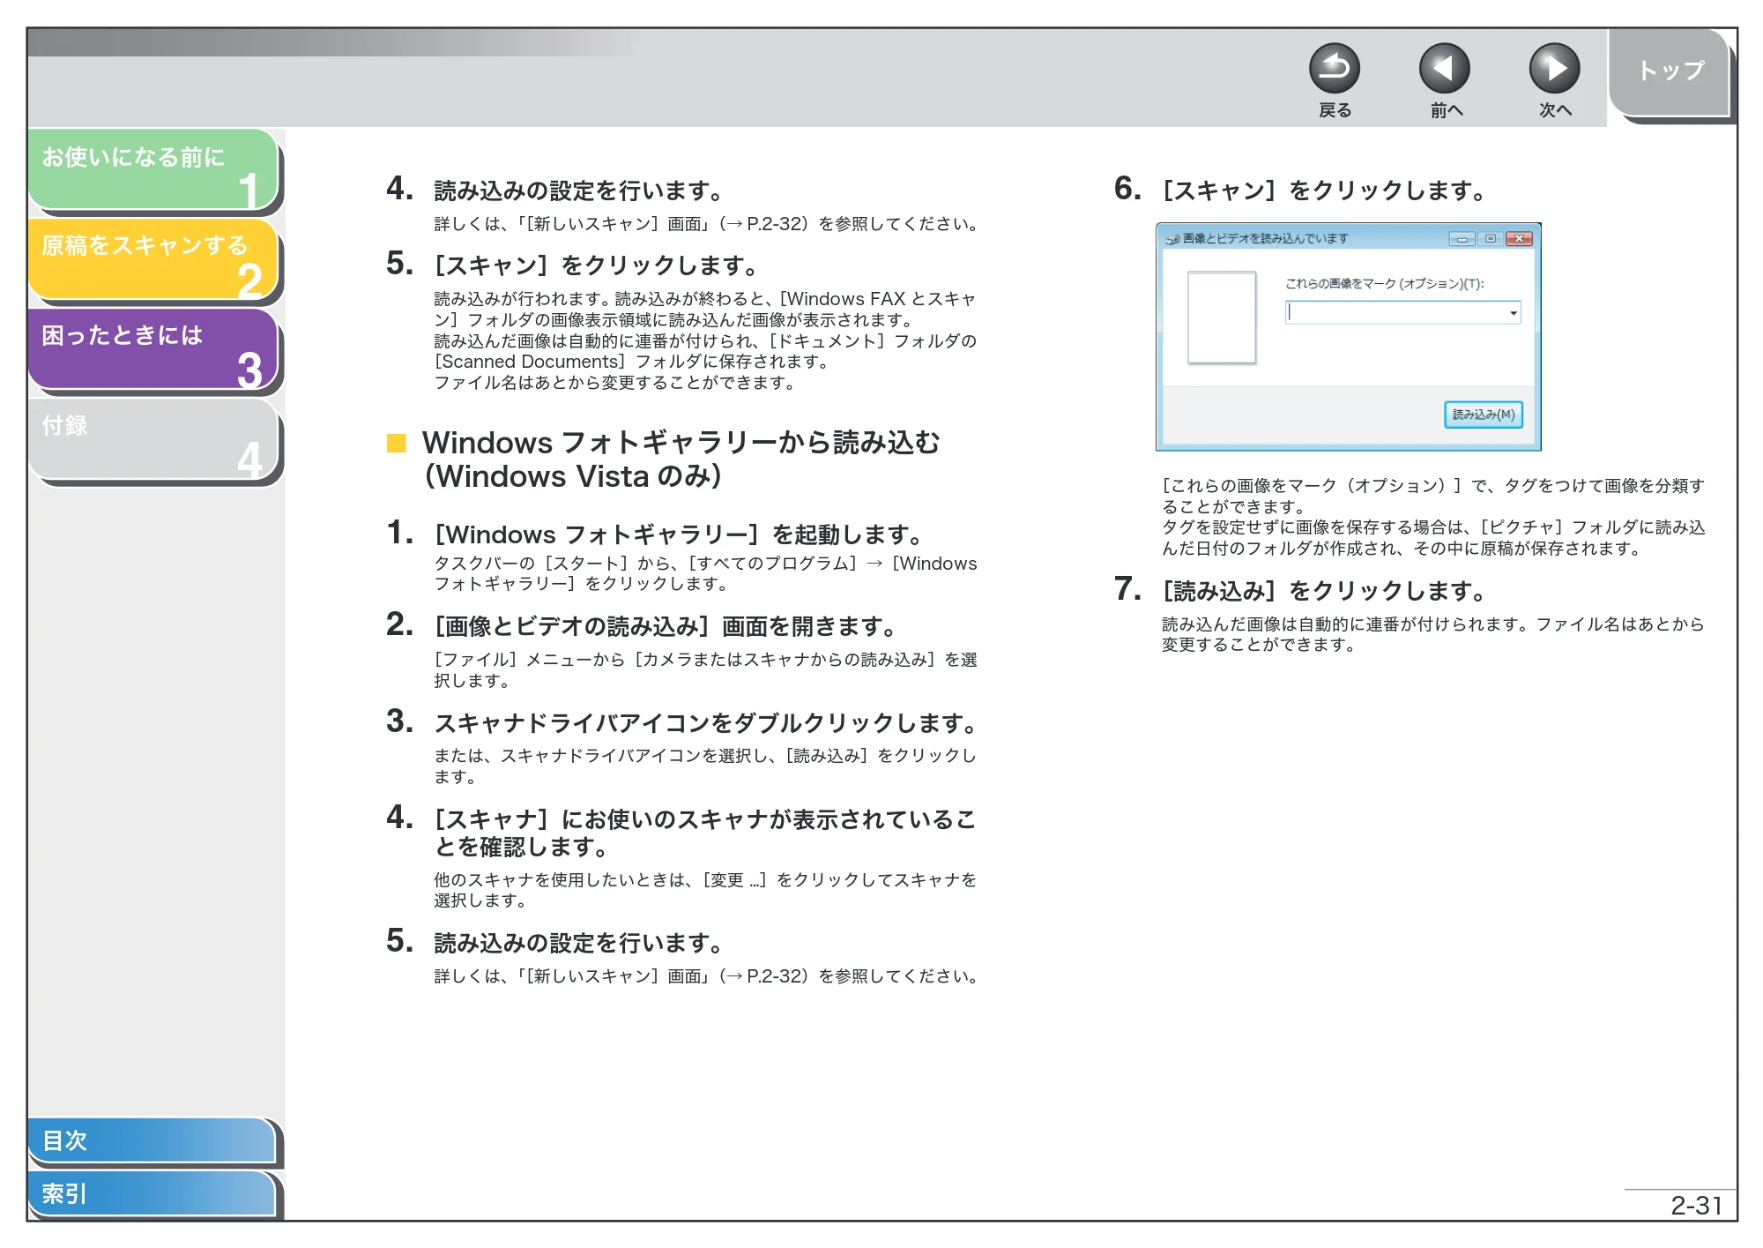Go to previous page with 前へ icon
The image size is (1763, 1248).
tap(1444, 69)
